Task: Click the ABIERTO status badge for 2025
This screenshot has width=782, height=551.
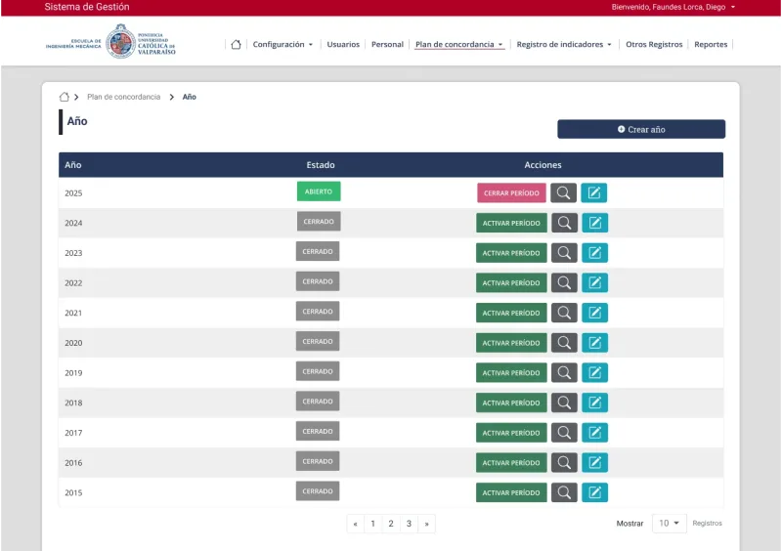Action: coord(319,191)
